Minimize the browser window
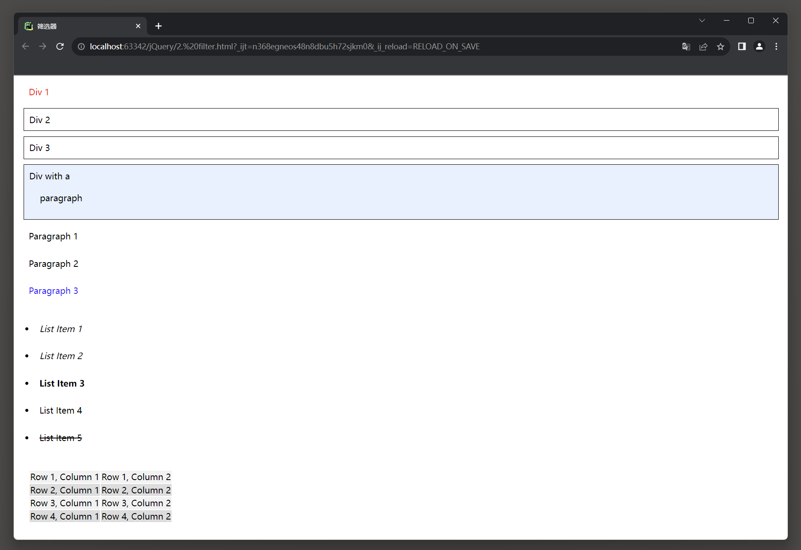Image resolution: width=801 pixels, height=550 pixels. 726,21
